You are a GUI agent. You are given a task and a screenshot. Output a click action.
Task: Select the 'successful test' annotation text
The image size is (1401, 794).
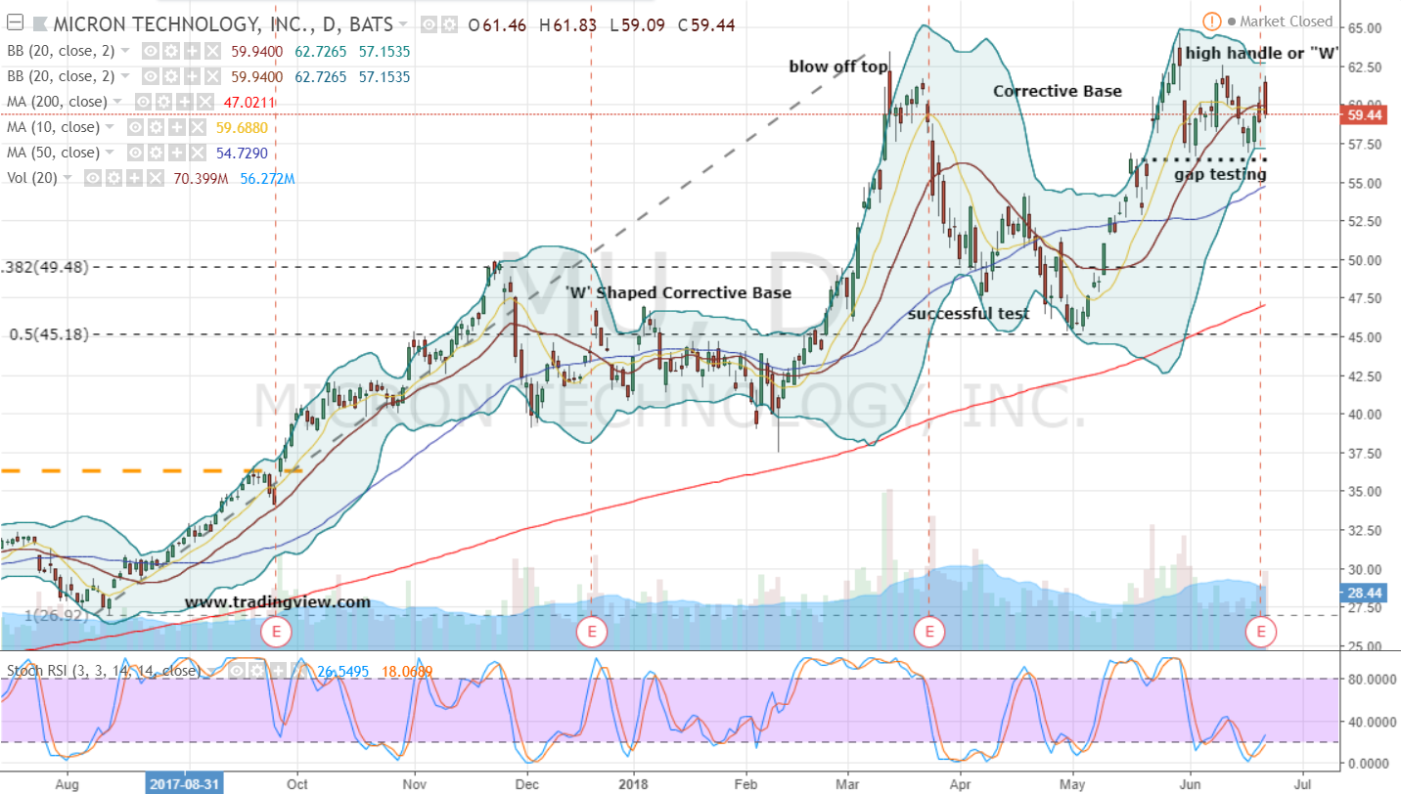969,314
